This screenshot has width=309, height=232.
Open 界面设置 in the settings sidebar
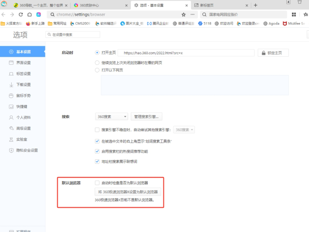pyautogui.click(x=22, y=63)
